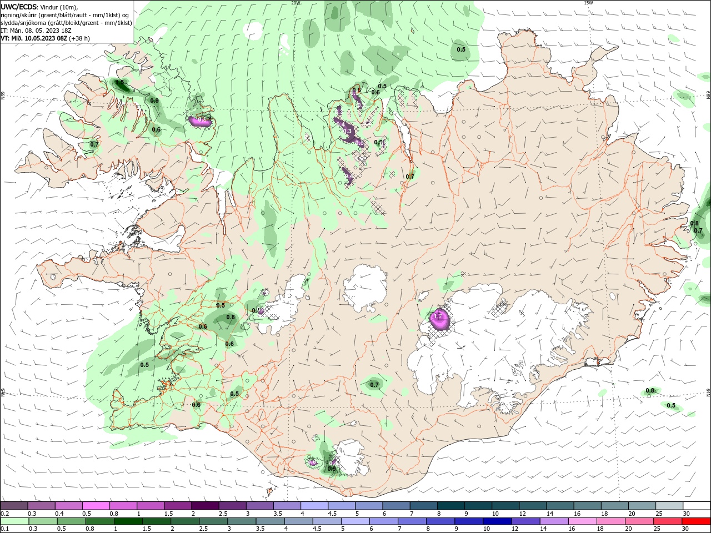Click the 0.2 dark mauve swatch, upper legend row
This screenshot has width=711, height=533.
[x=14, y=506]
